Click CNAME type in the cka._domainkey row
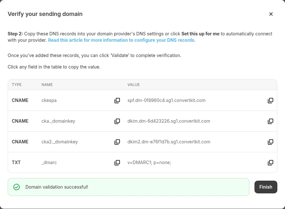Viewport: 285px width, 209px height. [x=20, y=121]
